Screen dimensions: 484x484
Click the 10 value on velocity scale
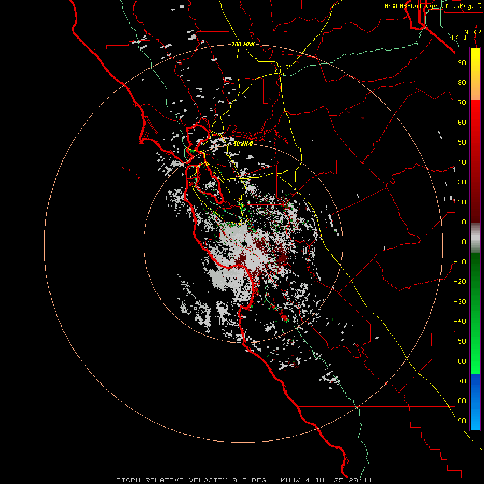coord(462,222)
